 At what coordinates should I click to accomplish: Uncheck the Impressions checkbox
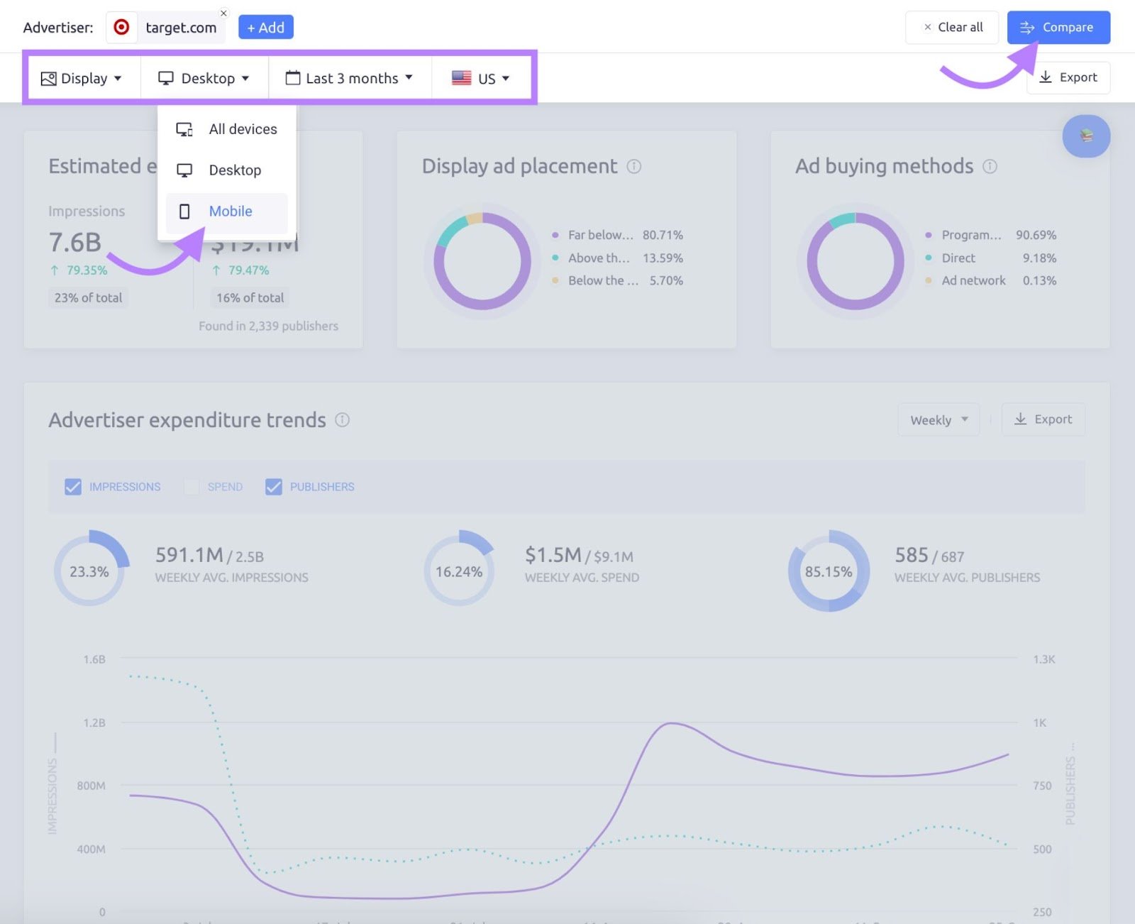pyautogui.click(x=73, y=487)
